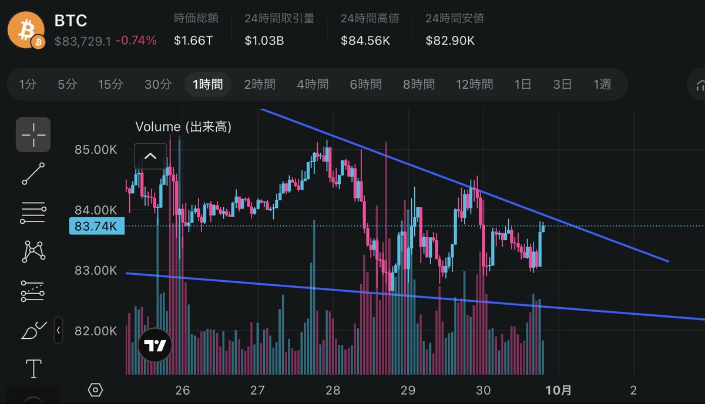Switch to 8時間 timeframe
The height and width of the screenshot is (404, 705).
pos(418,85)
